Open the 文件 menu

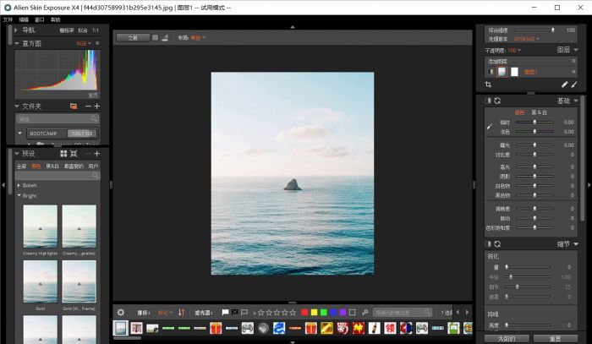tap(8, 19)
